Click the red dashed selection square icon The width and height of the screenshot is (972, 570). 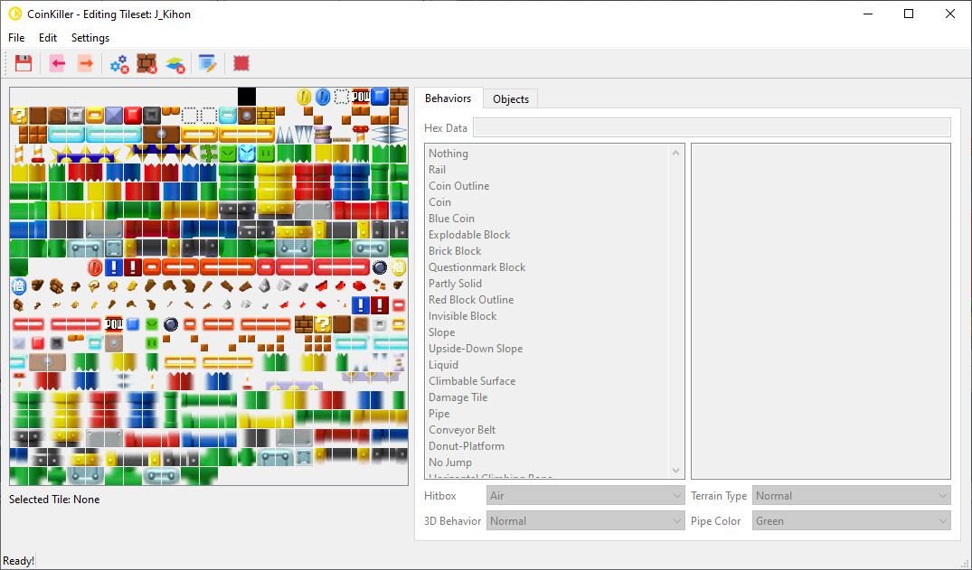point(239,63)
